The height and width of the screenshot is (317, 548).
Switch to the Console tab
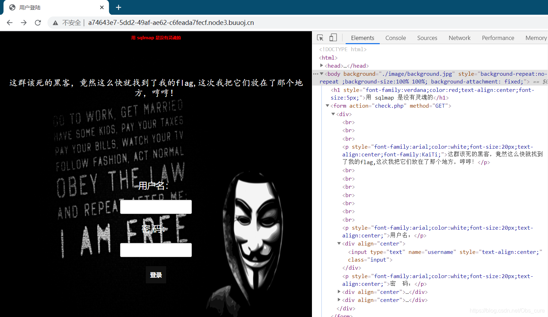pyautogui.click(x=396, y=38)
